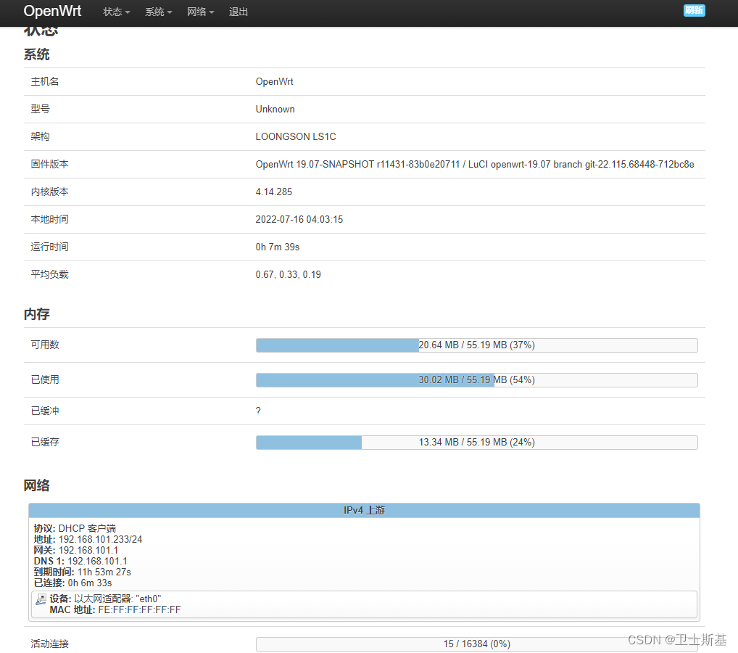Click the 系统 section heading
Image resolution: width=738 pixels, height=653 pixels.
(x=37, y=54)
